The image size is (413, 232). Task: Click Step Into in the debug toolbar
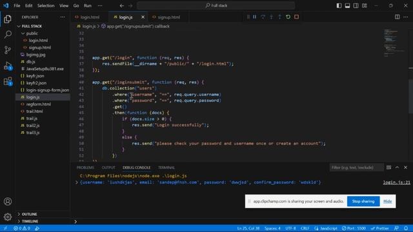(x=271, y=17)
